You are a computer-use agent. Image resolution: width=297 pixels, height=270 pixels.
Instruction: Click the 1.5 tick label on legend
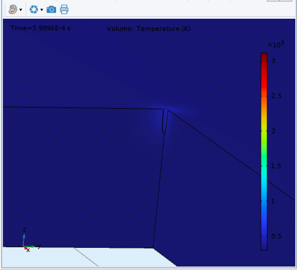(x=277, y=166)
